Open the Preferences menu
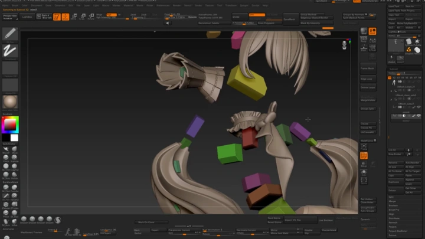 163,5
